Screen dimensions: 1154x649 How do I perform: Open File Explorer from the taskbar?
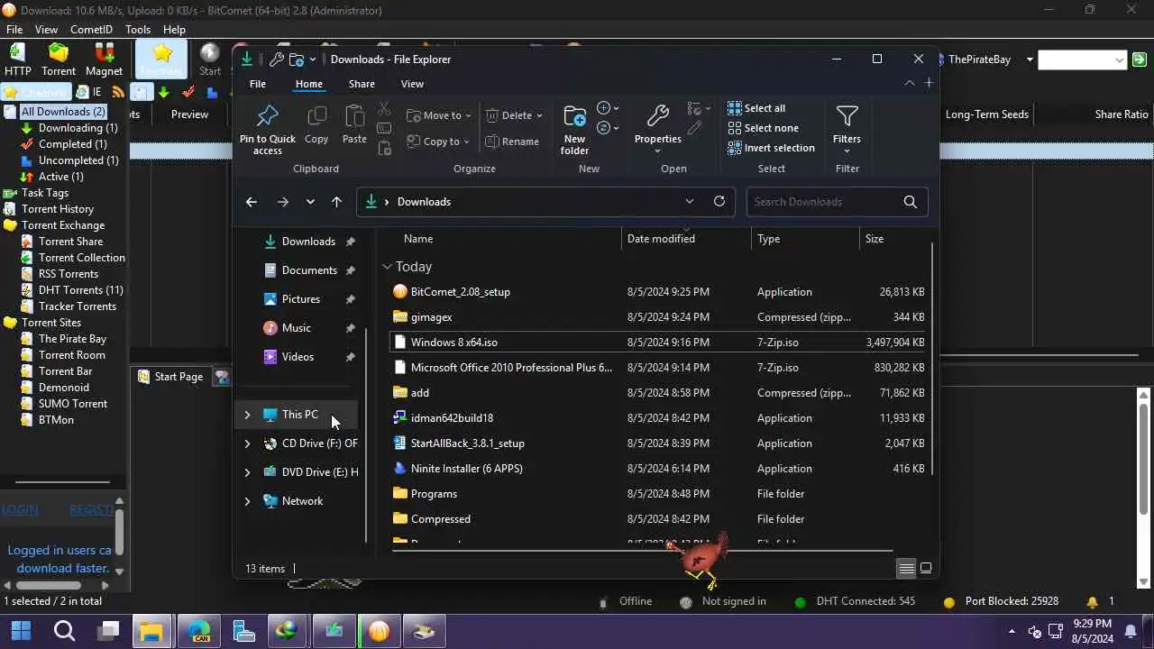151,631
